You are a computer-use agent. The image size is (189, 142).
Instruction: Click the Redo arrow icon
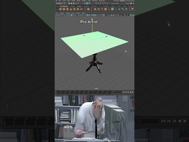pos(78,3)
